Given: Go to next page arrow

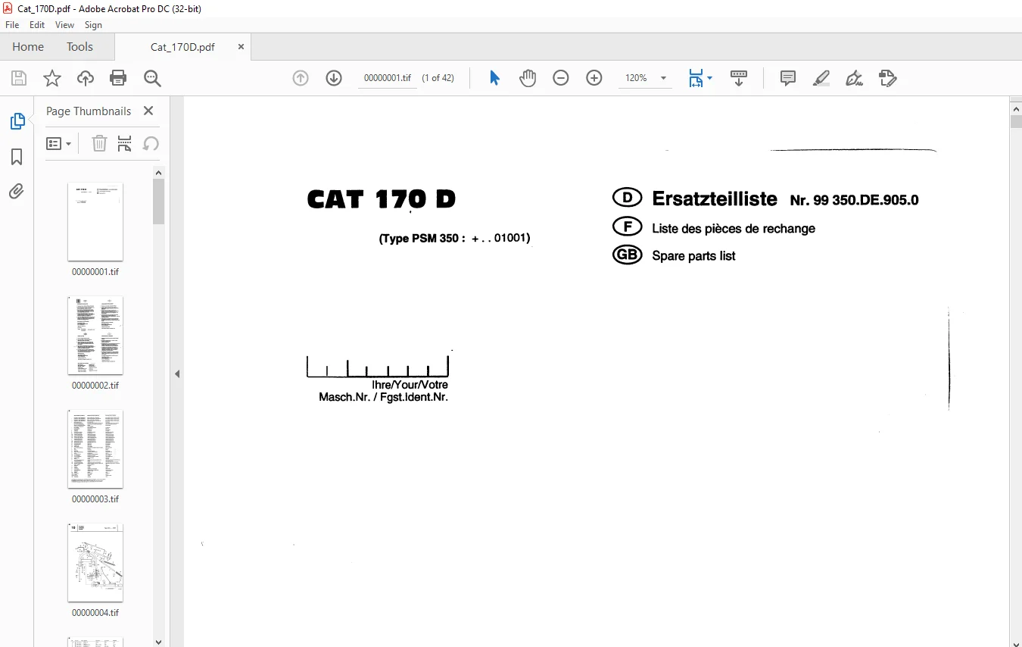Looking at the screenshot, I should pyautogui.click(x=334, y=78).
